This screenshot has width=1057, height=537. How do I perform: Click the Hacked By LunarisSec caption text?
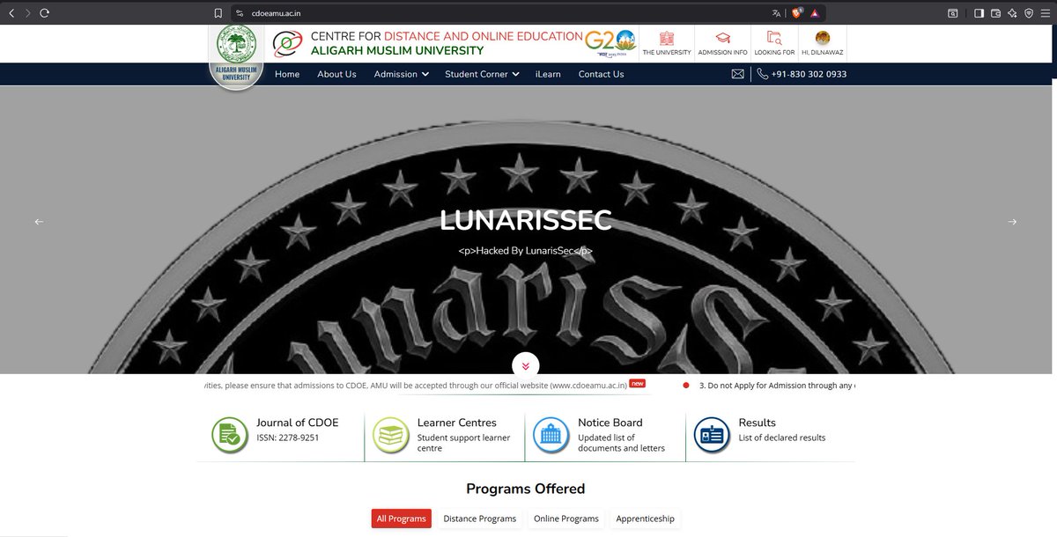[x=526, y=251]
